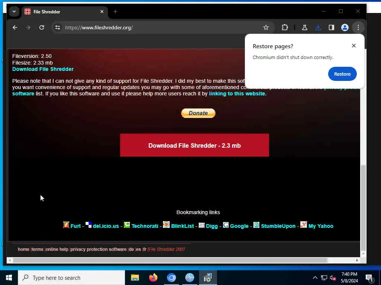The image size is (381, 285).
Task: Click the vertical page scrollbar thumb
Action: pos(363,208)
